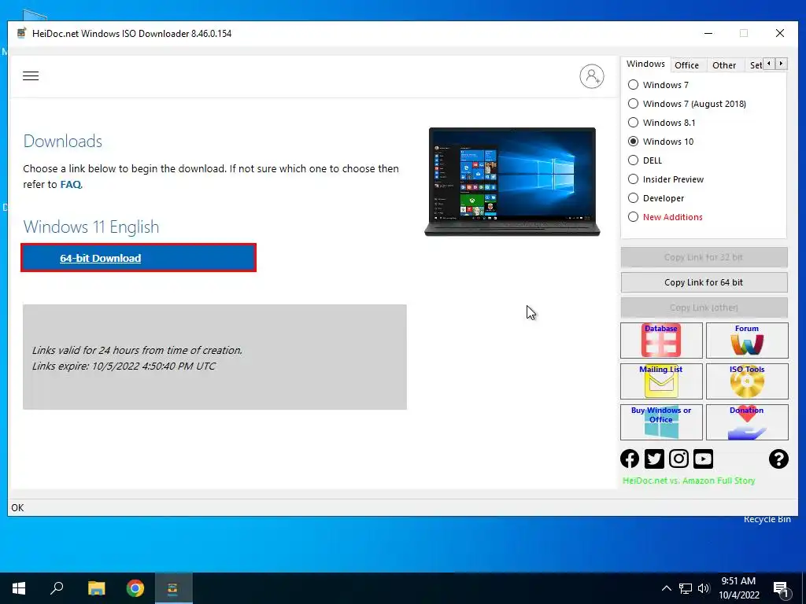806x604 pixels.
Task: Launch Google Chrome from taskbar
Action: [135, 588]
